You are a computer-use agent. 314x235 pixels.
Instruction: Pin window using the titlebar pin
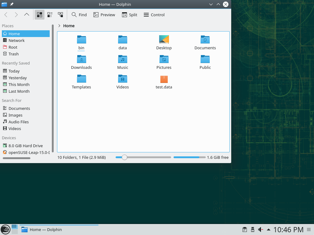(x=12, y=4)
